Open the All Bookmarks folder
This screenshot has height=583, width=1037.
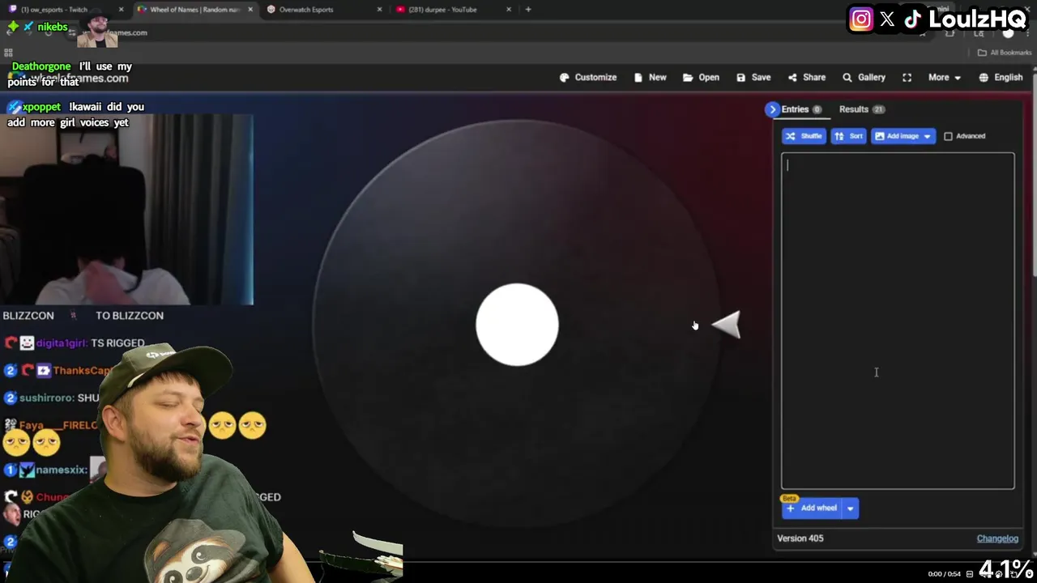(x=1005, y=53)
